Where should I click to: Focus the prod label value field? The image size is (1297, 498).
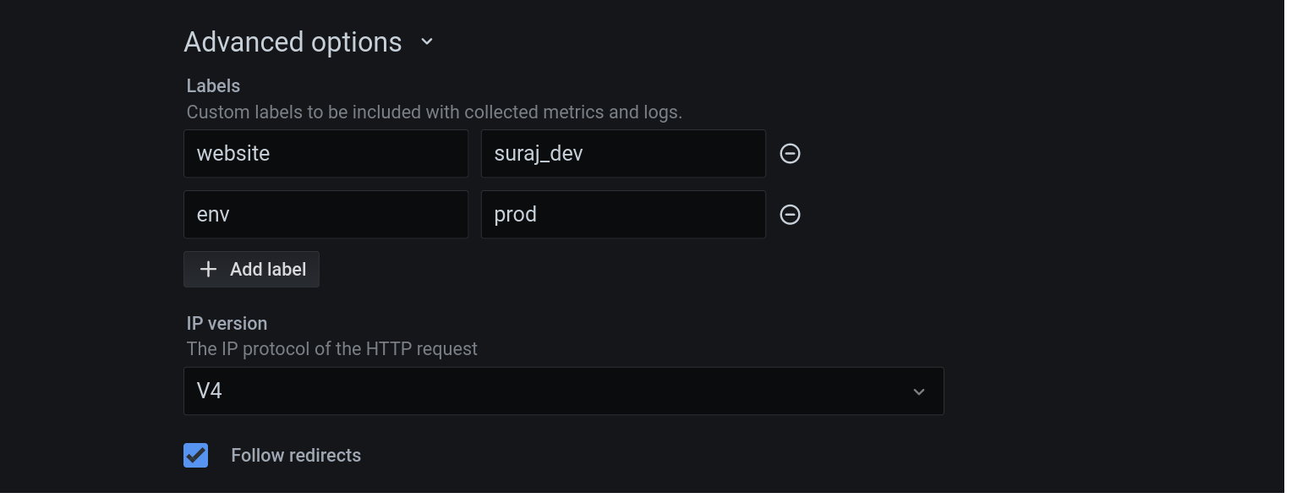point(623,215)
